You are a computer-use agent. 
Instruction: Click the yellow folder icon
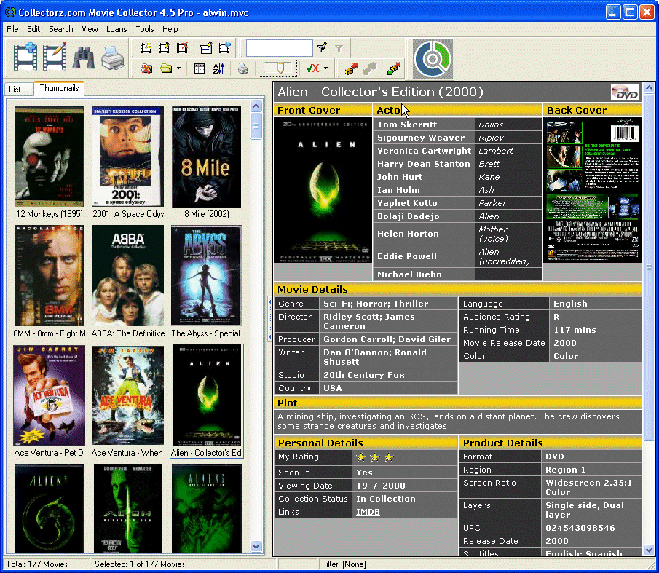(x=166, y=68)
